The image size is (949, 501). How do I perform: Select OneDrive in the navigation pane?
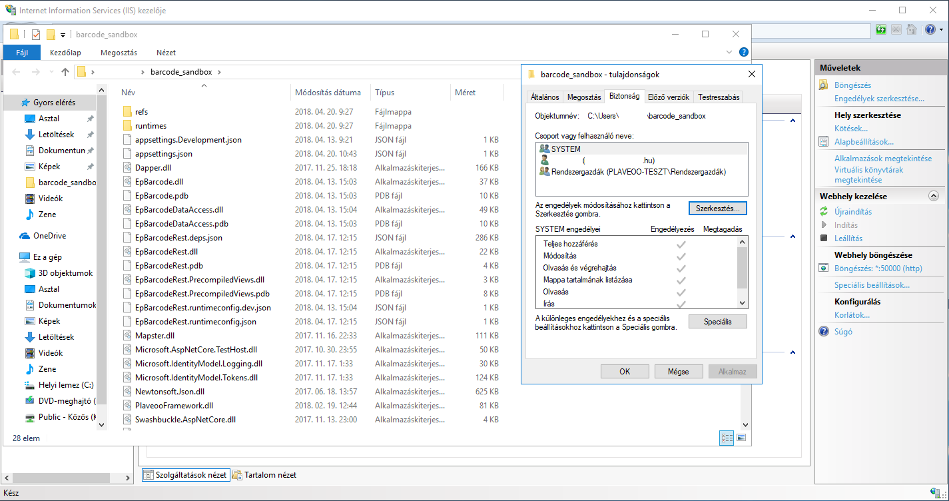coord(49,236)
